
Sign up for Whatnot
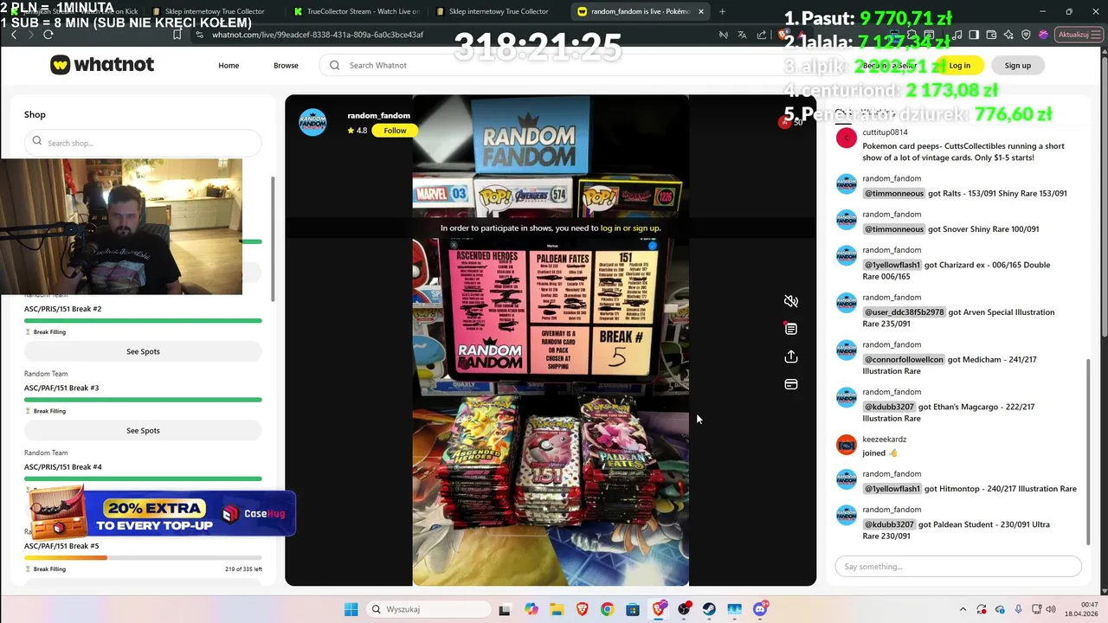click(1017, 65)
